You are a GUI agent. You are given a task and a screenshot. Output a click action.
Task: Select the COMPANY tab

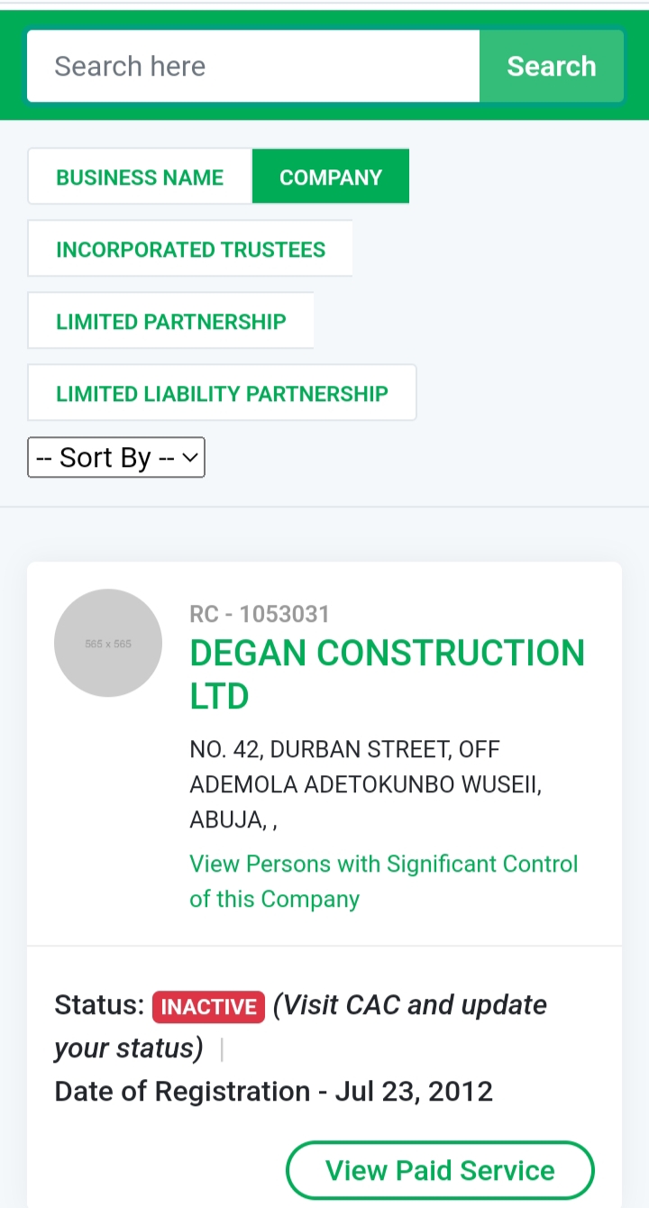pos(331,177)
